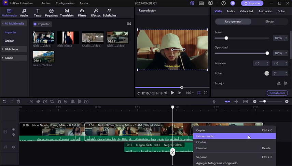Click the fullscreen icon in player
The width and height of the screenshot is (292, 166).
click(206, 93)
